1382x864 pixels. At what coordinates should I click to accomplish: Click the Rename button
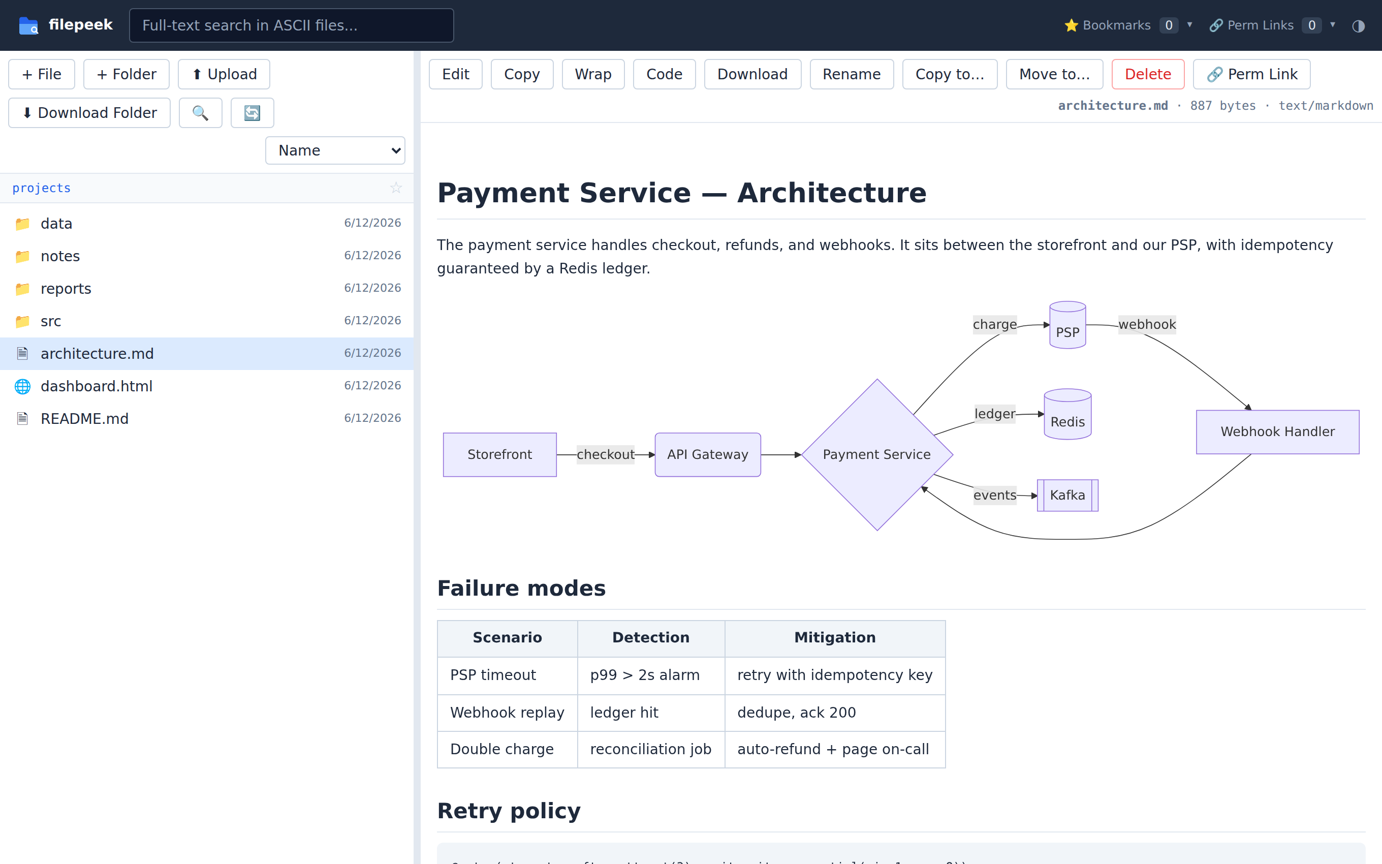tap(852, 74)
